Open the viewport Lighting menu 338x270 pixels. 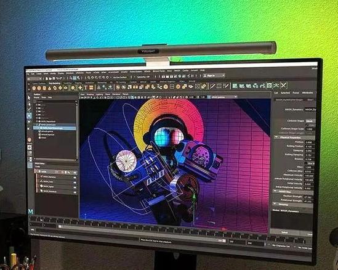click(x=99, y=94)
